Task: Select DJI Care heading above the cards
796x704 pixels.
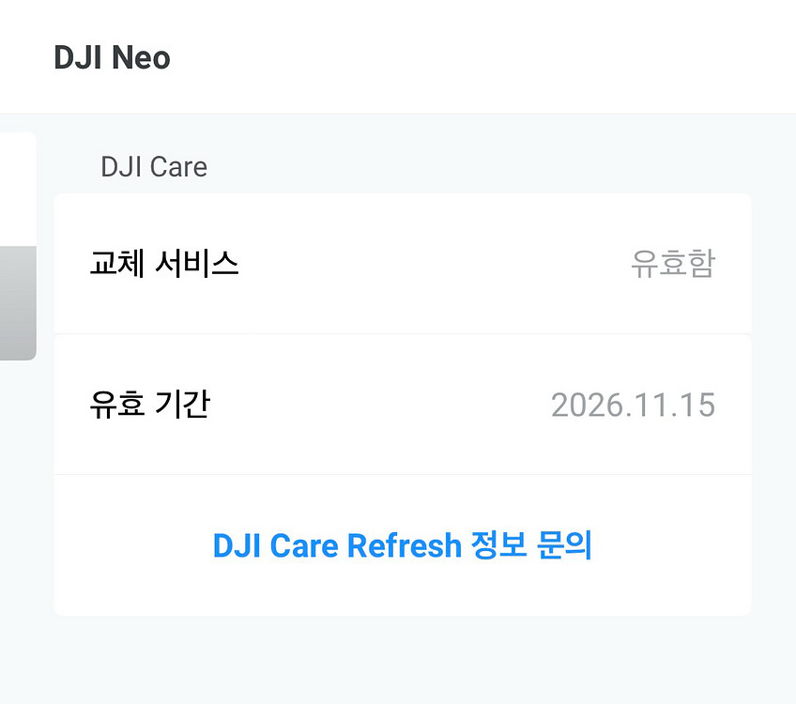Action: [154, 166]
